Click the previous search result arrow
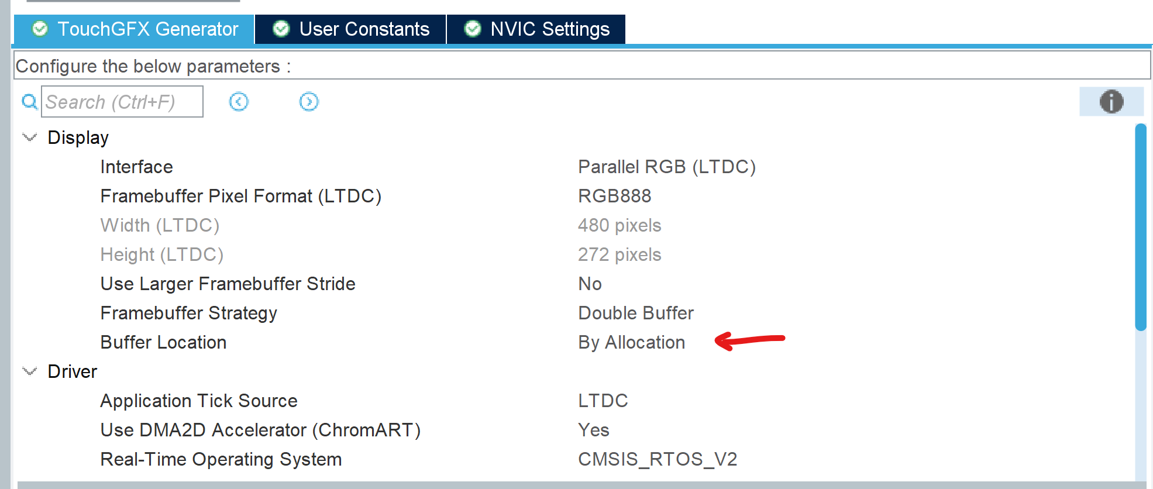 click(238, 101)
